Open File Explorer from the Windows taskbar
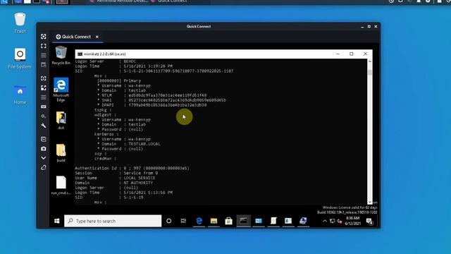 click(x=214, y=221)
